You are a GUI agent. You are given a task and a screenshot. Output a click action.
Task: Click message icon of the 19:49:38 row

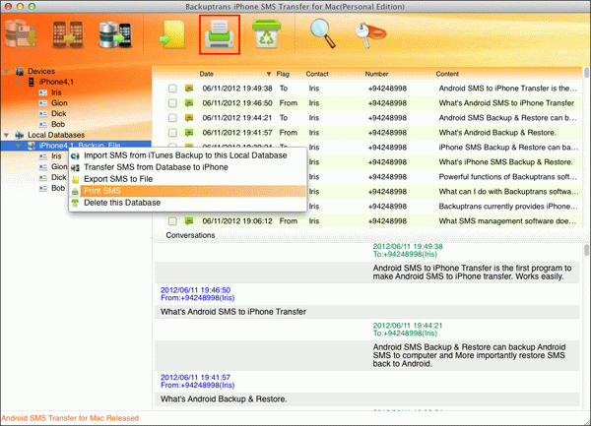pyautogui.click(x=189, y=89)
